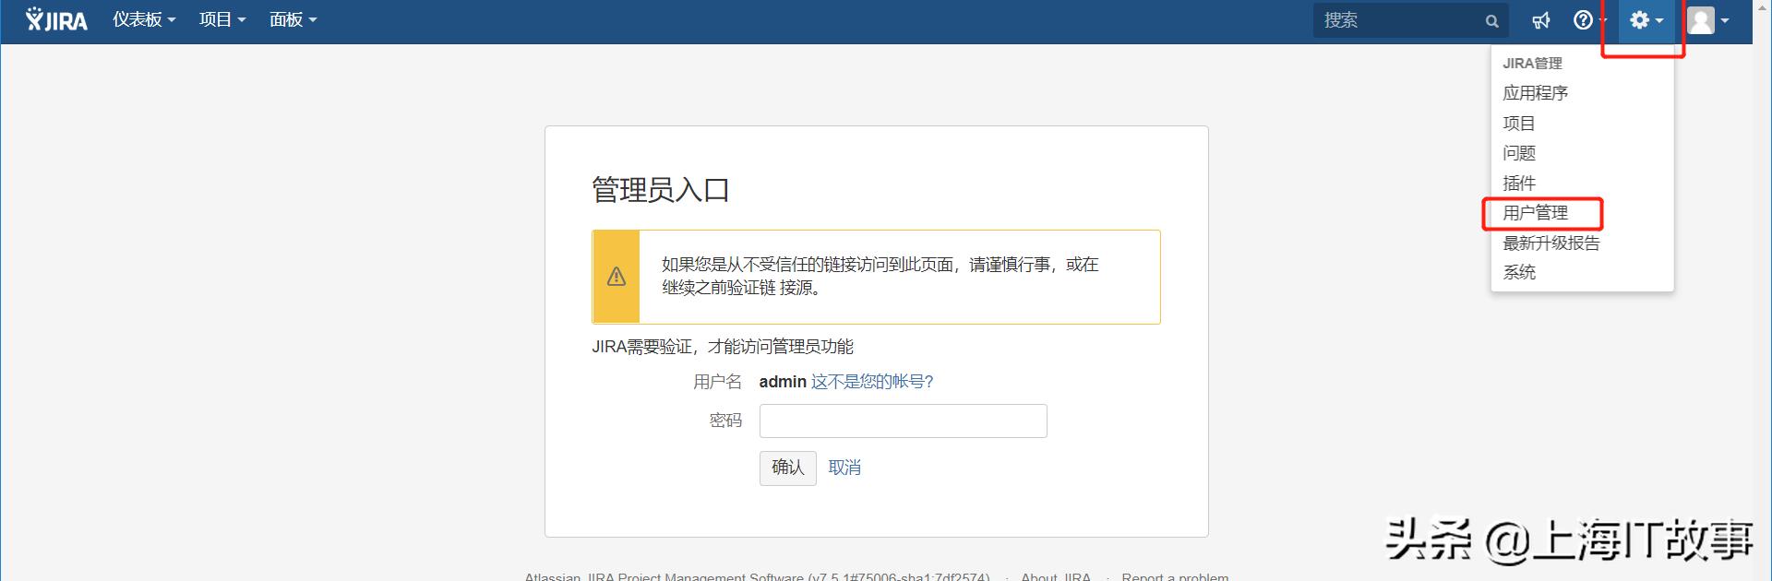Click the Report a problem footer link
The height and width of the screenshot is (581, 1772).
tap(1175, 575)
